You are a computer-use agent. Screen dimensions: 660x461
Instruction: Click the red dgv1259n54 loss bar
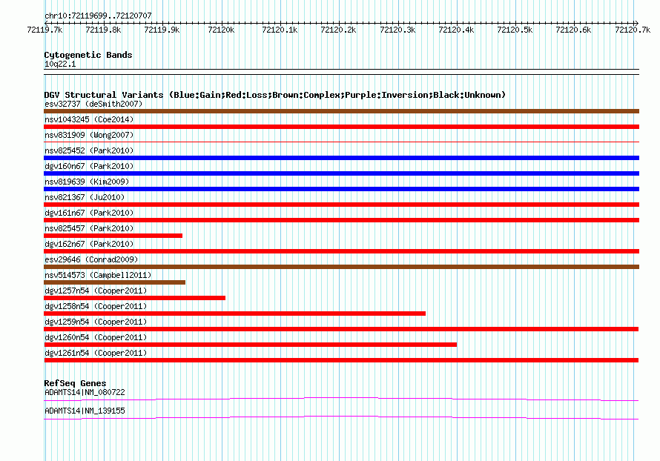click(x=341, y=329)
